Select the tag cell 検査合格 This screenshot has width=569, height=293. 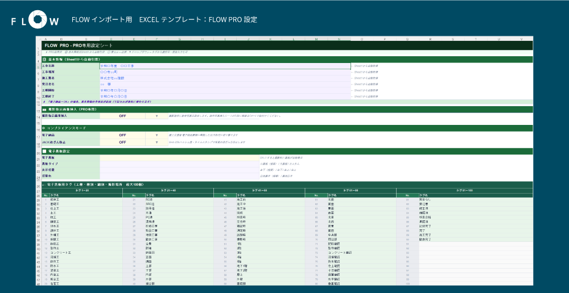[x=476, y=217]
